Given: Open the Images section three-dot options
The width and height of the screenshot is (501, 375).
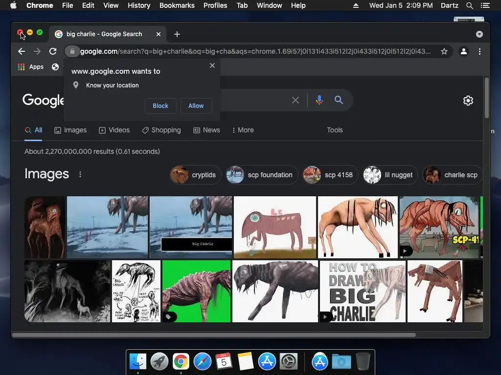Looking at the screenshot, I should click(80, 174).
